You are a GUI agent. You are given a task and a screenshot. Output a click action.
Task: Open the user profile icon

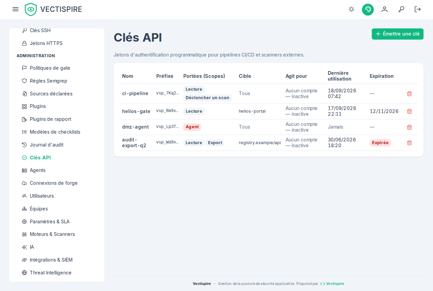(x=385, y=9)
